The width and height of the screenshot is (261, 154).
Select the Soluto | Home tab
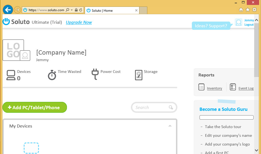point(112,10)
